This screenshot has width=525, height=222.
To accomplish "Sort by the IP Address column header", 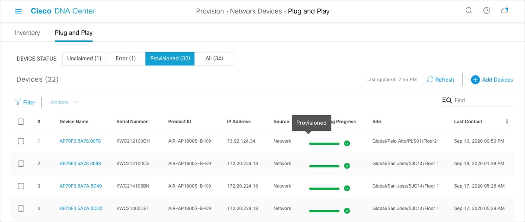I will 239,121.
